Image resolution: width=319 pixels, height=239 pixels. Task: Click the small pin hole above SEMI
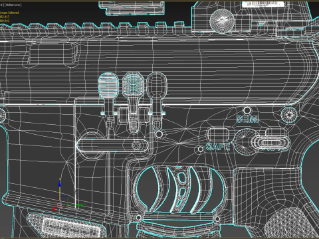coord(247,110)
